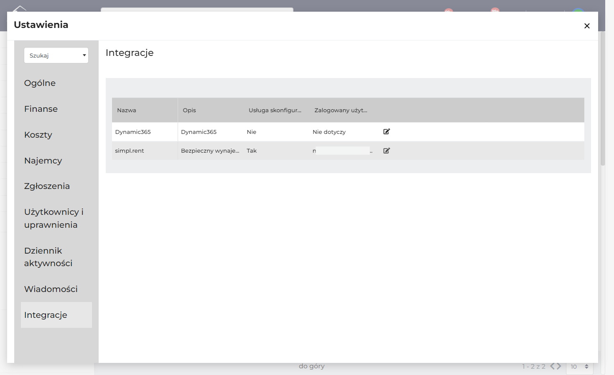Go to next page arrow in background pager

559,366
